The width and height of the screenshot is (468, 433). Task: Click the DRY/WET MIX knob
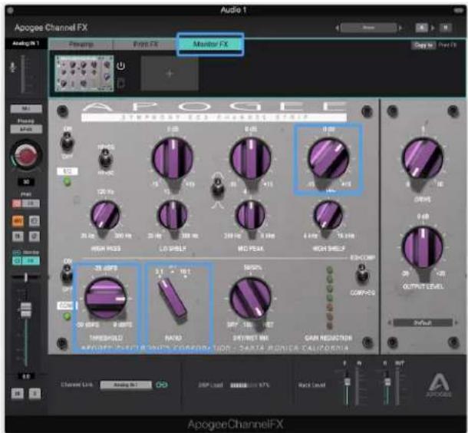point(250,299)
